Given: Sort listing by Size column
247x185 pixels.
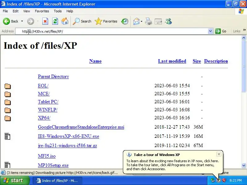Looking at the screenshot, I should 197,61.
